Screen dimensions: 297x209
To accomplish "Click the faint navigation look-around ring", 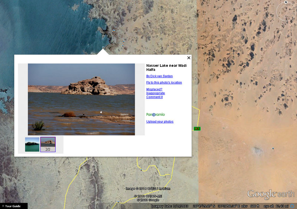I will point(286,12).
